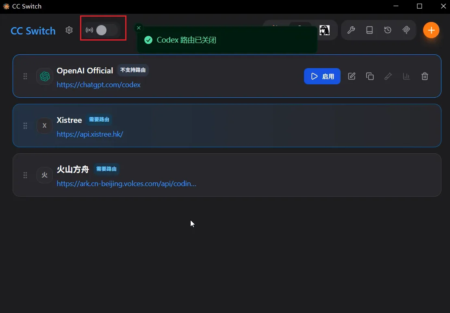Open the book icon in toolbar

pyautogui.click(x=370, y=30)
